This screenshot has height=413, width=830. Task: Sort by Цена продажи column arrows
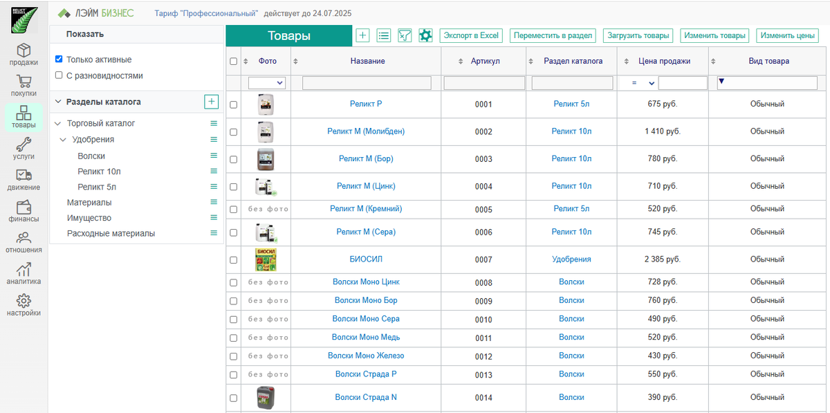(628, 62)
